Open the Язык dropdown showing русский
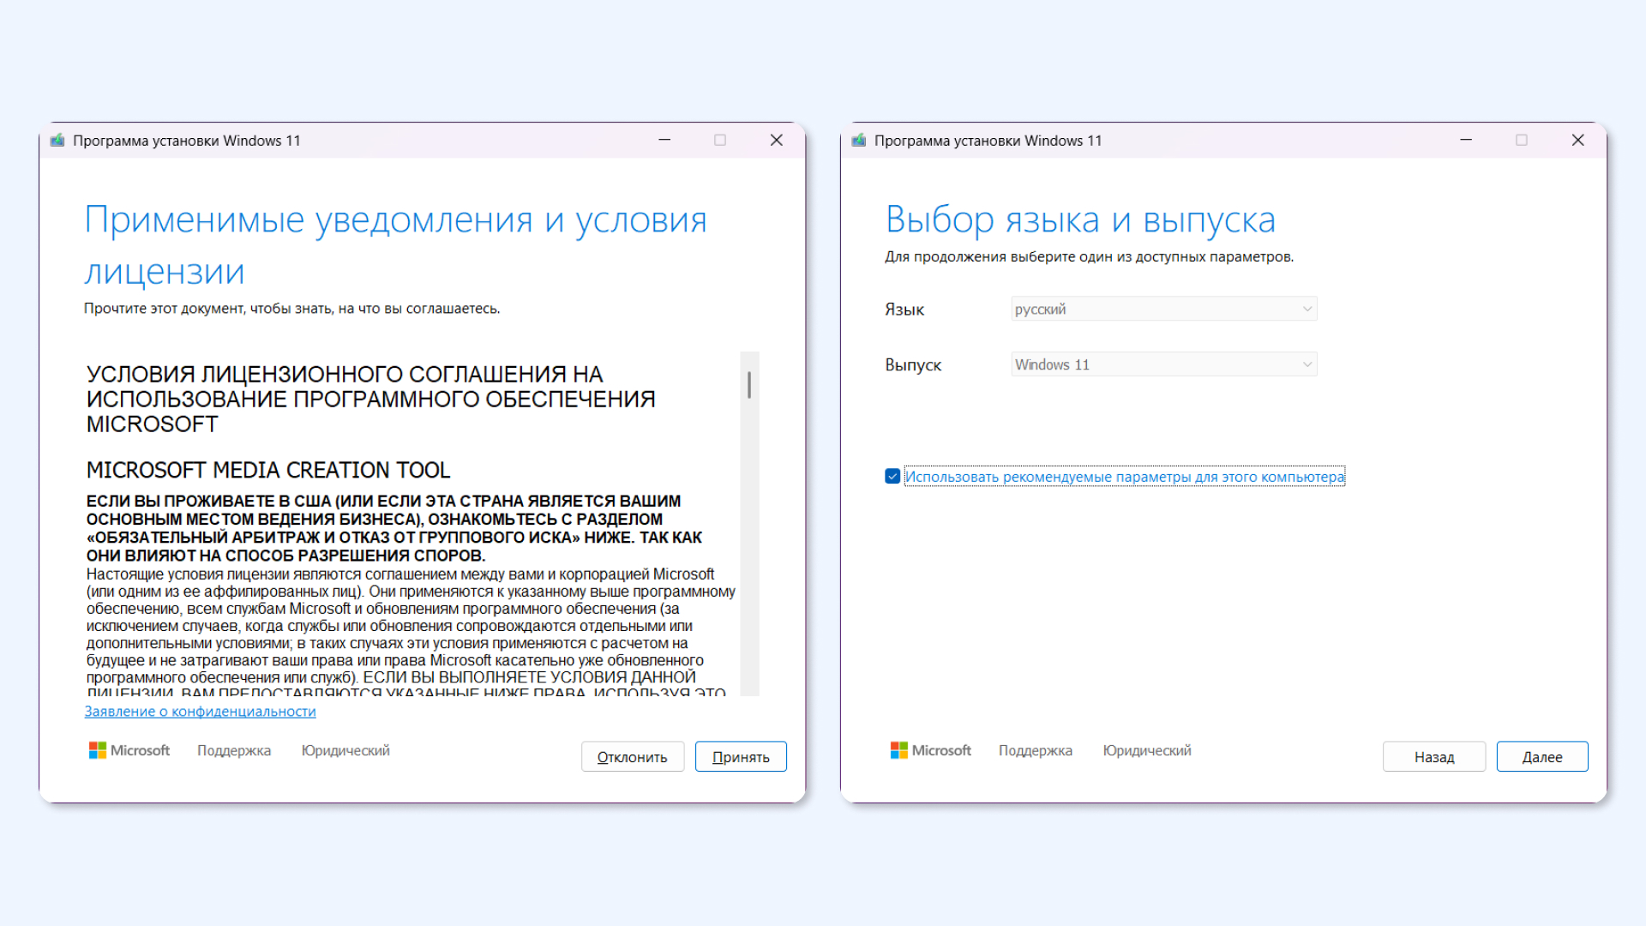 point(1164,309)
